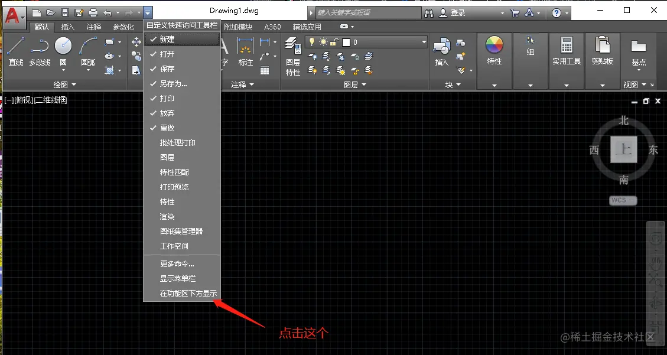Uncheck 另存为... in quick access menu
667x355 pixels.
182,84
